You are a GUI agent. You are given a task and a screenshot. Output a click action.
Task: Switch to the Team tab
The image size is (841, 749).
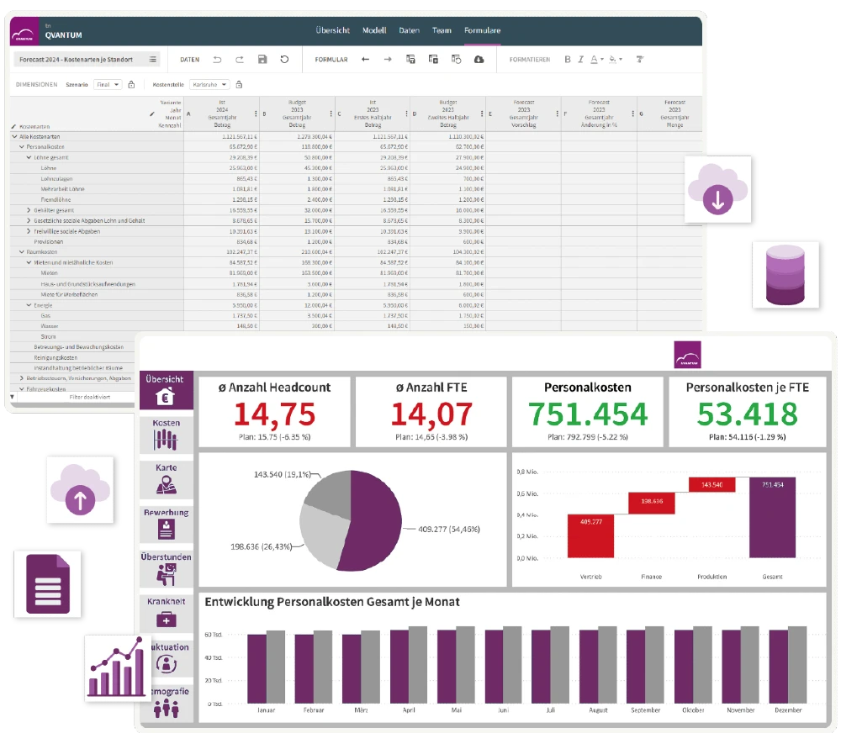[x=442, y=30]
